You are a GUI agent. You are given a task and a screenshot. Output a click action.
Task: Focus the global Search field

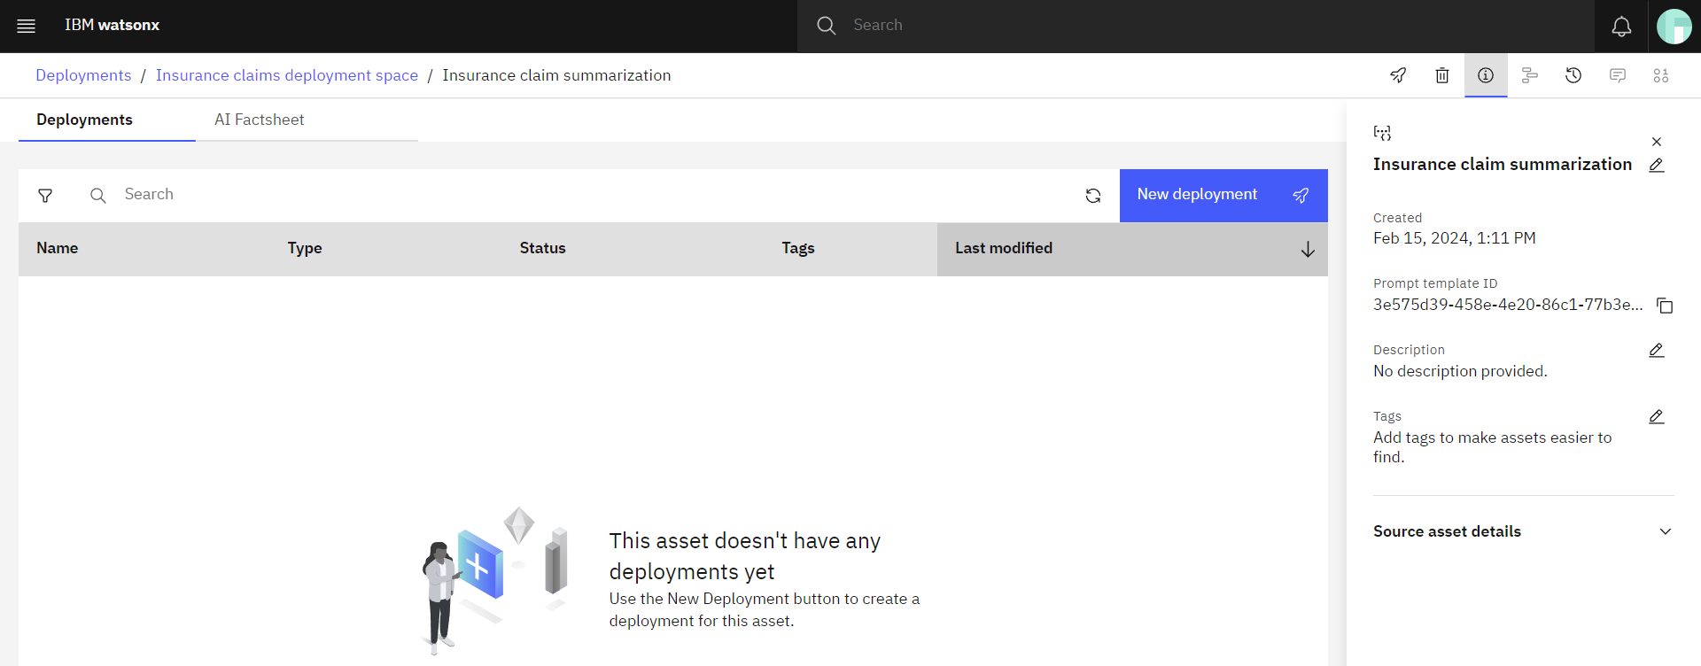tap(1196, 26)
